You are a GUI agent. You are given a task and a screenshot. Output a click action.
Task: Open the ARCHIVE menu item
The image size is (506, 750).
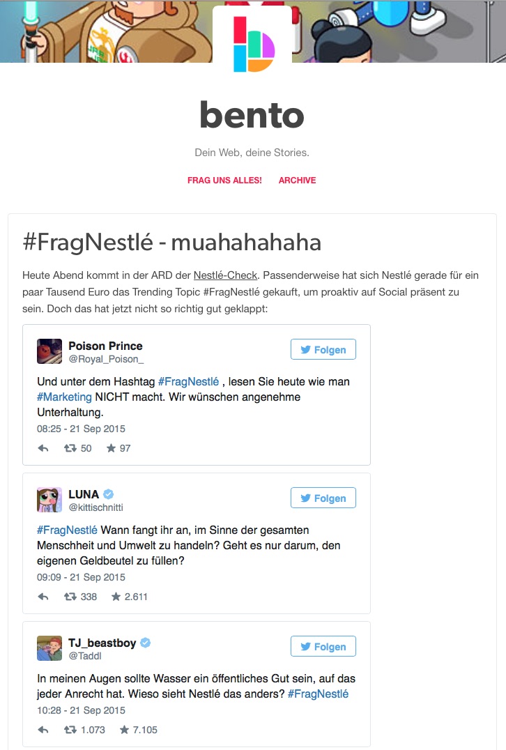pos(297,181)
